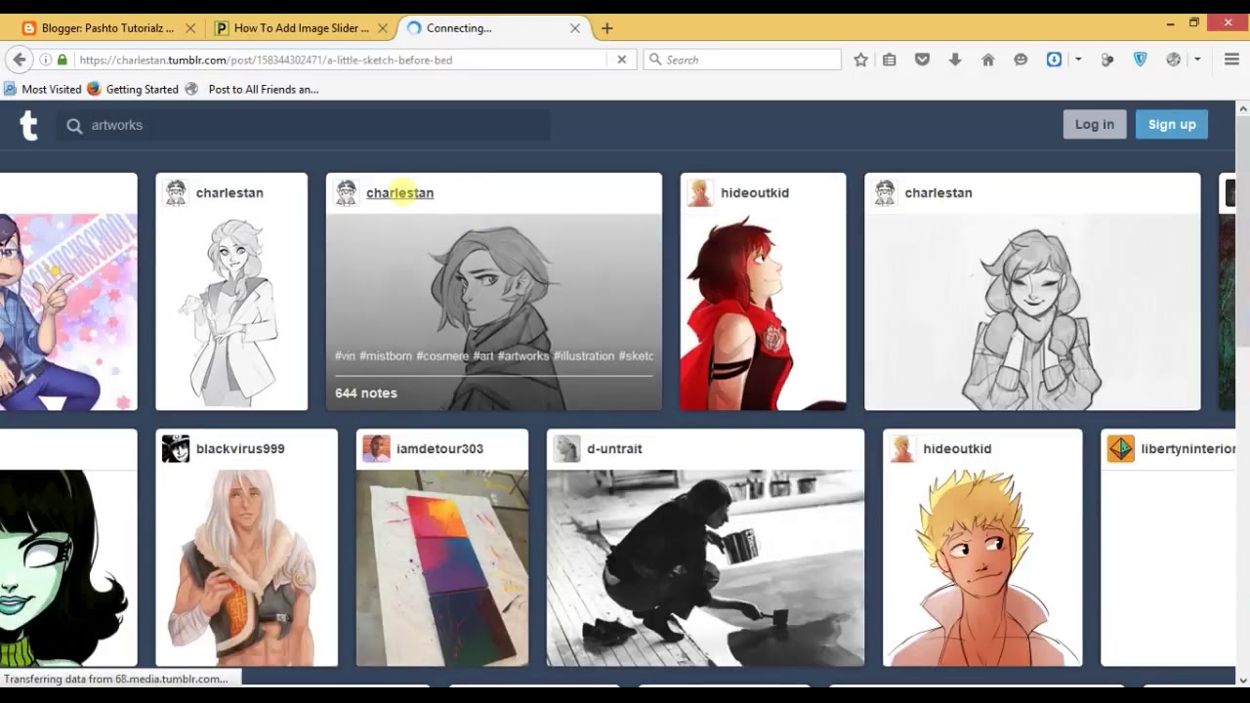Open a new browser tab
The image size is (1250, 703).
[x=607, y=28]
